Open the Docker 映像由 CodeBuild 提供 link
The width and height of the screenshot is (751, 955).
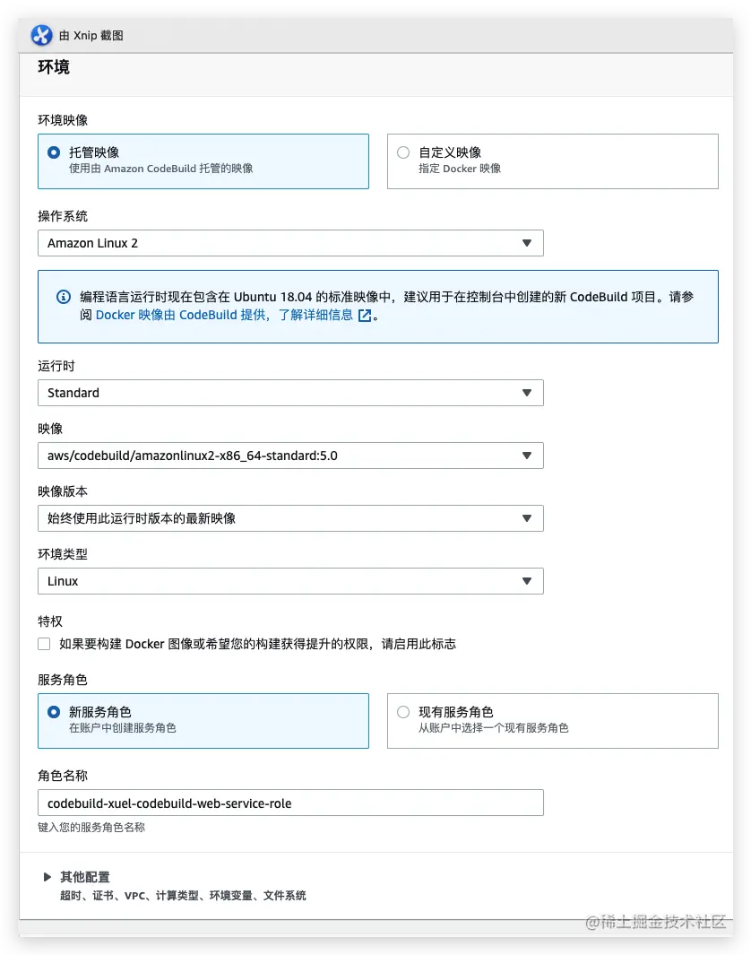(x=183, y=315)
